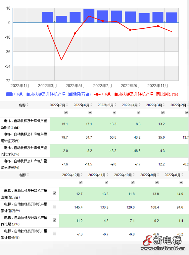The width and height of the screenshot is (189, 255).
Task: Uncheck the 2022年8月 column checkbox
Action: 181,182
